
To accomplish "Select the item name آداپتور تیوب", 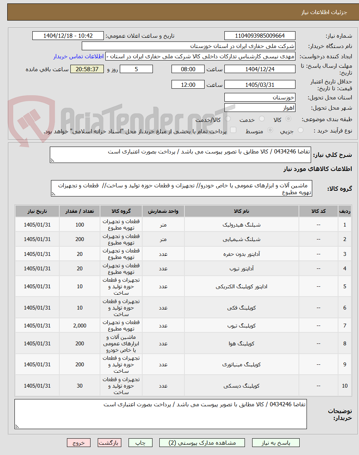I will (241, 268).
